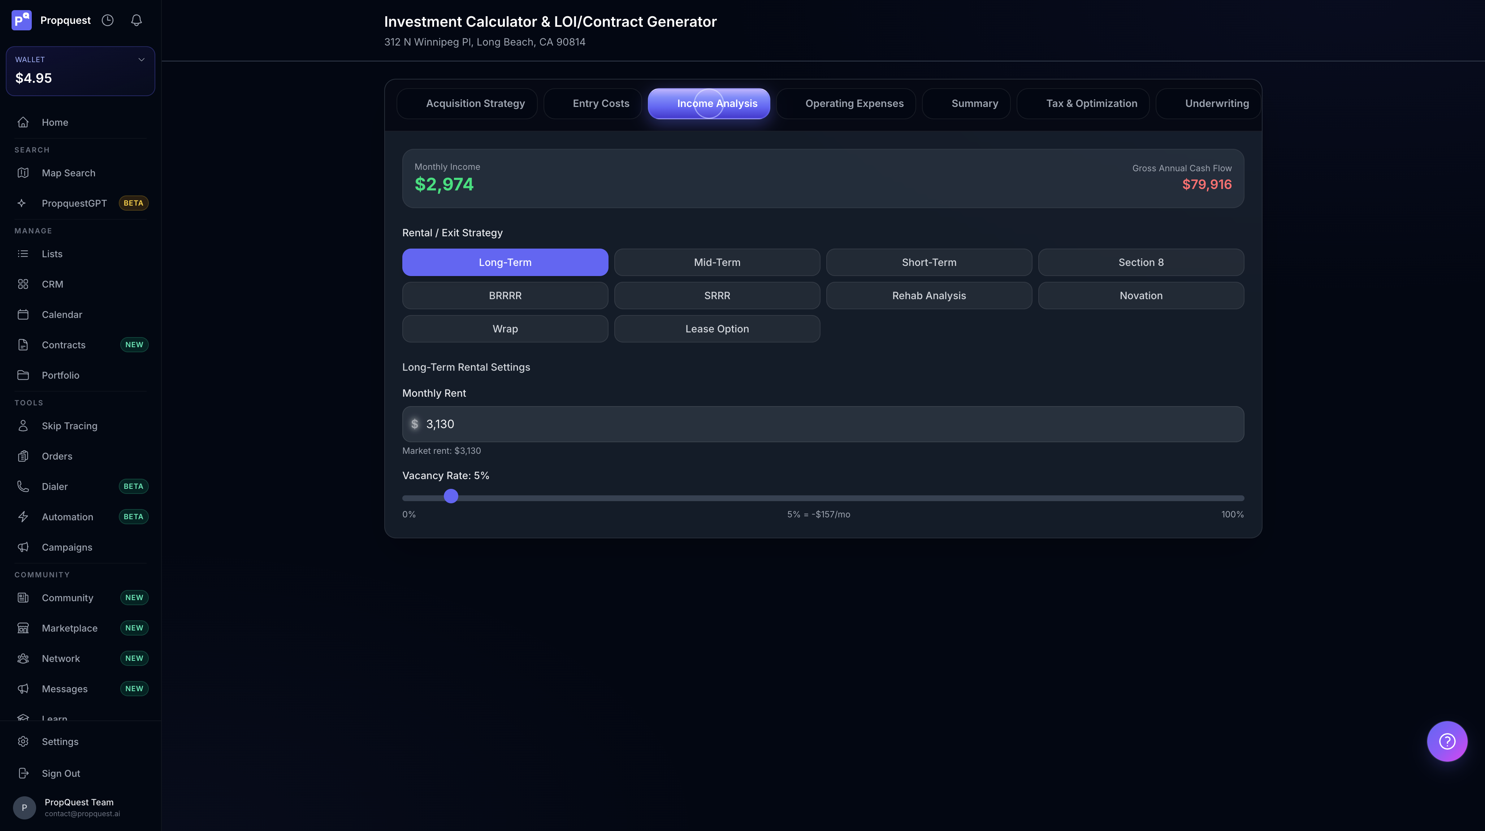This screenshot has width=1485, height=831.
Task: Click the Messages megaphone icon
Action: (x=23, y=689)
